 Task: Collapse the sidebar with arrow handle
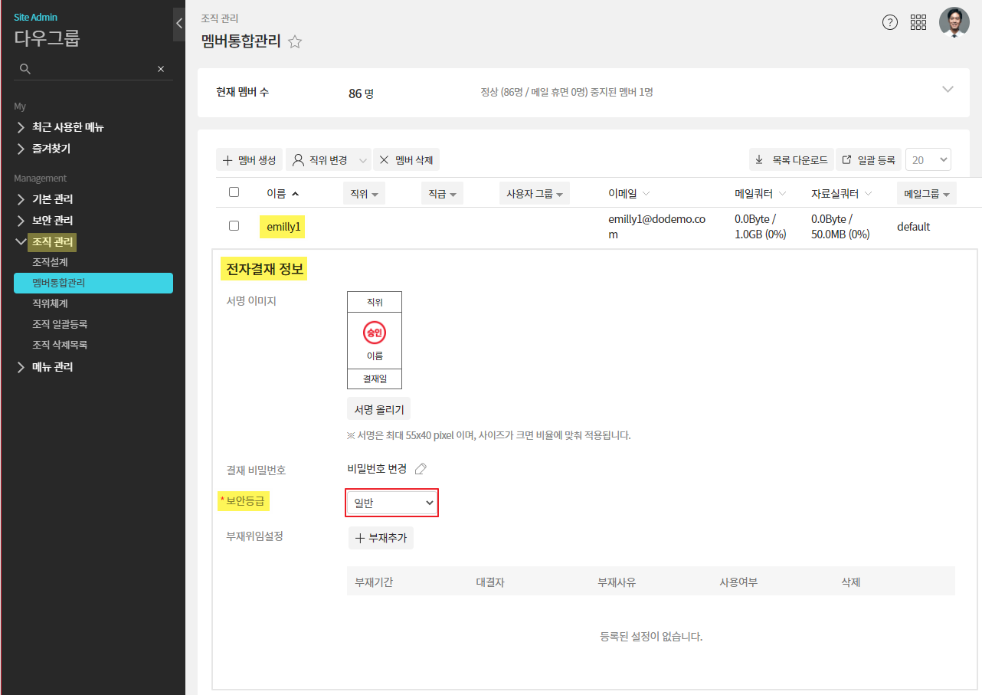pos(179,24)
